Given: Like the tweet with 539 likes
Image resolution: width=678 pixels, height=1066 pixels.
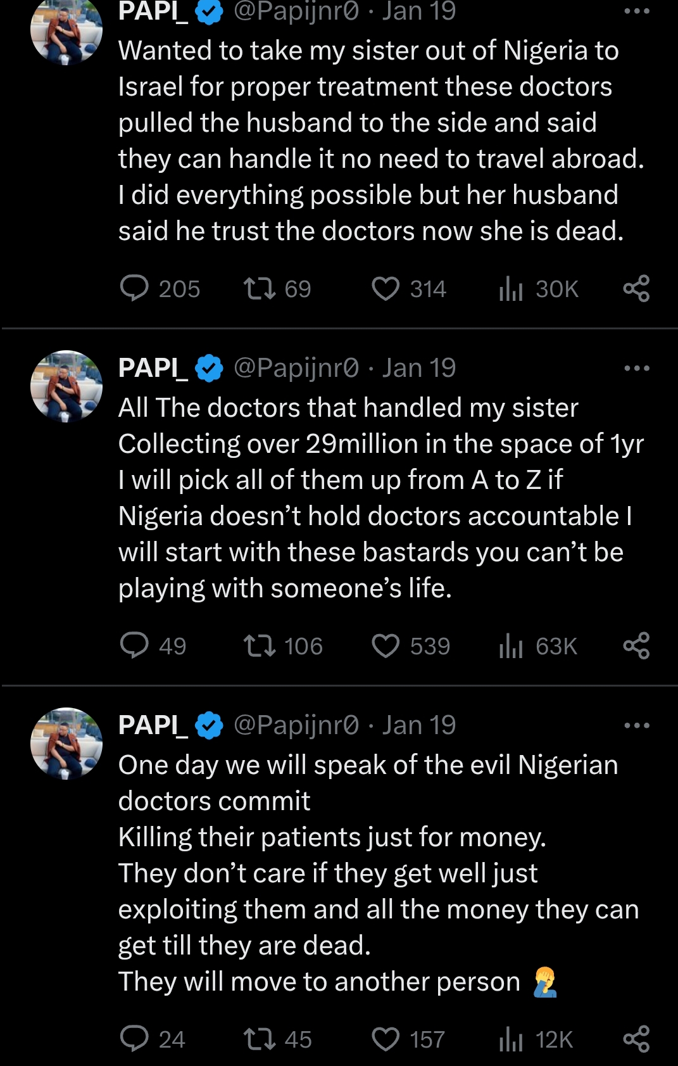Looking at the screenshot, I should pyautogui.click(x=386, y=646).
